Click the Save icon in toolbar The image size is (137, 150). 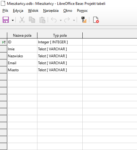pyautogui.click(x=6, y=20)
